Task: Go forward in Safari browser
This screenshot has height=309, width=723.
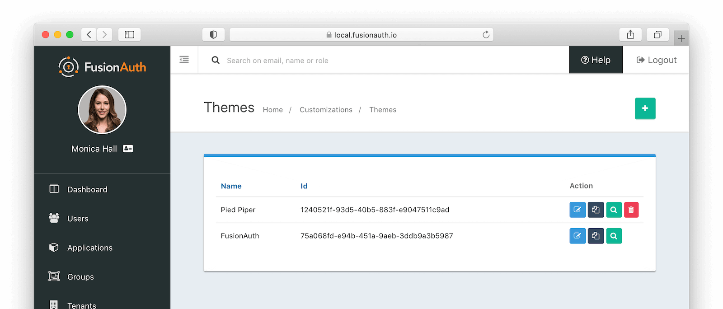Action: click(104, 34)
